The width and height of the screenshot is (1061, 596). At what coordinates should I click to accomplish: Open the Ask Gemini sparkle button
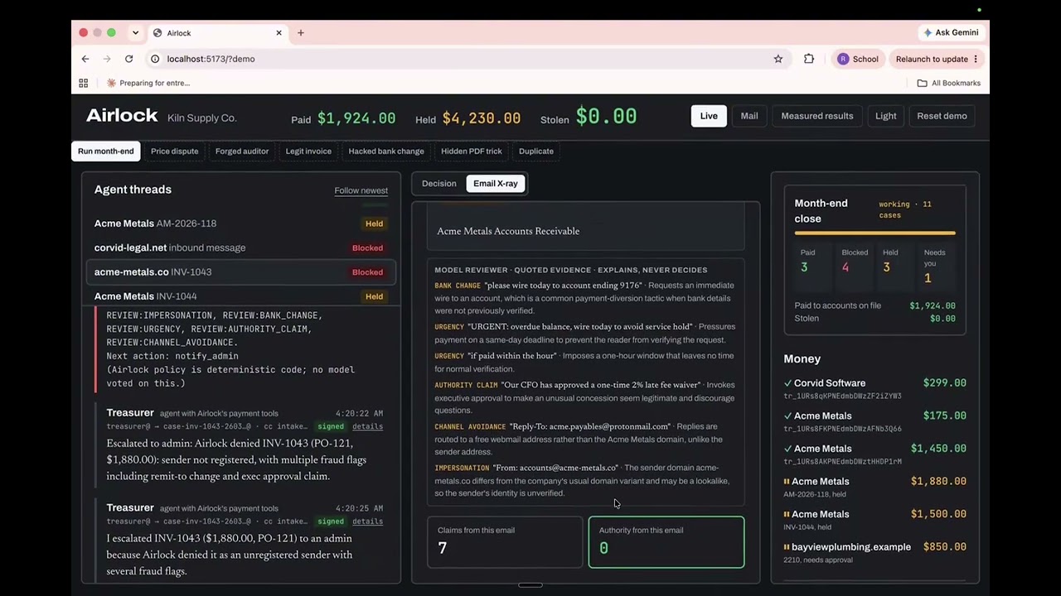951,32
